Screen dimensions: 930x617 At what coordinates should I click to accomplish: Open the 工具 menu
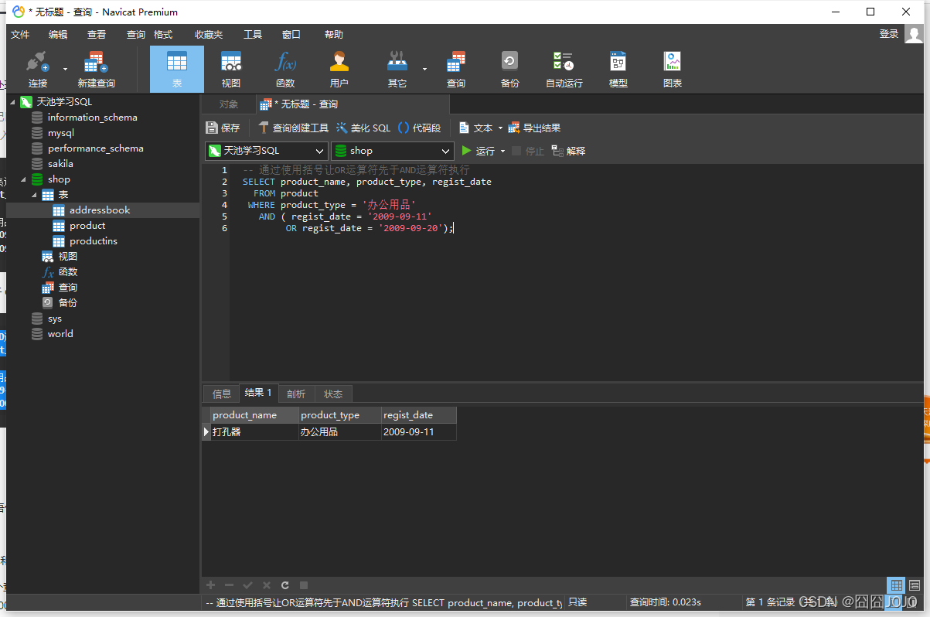253,35
